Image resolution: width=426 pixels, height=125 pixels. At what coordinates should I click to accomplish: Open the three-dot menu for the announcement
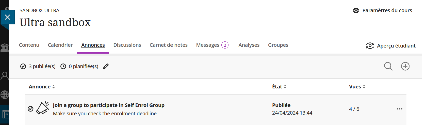pyautogui.click(x=399, y=109)
